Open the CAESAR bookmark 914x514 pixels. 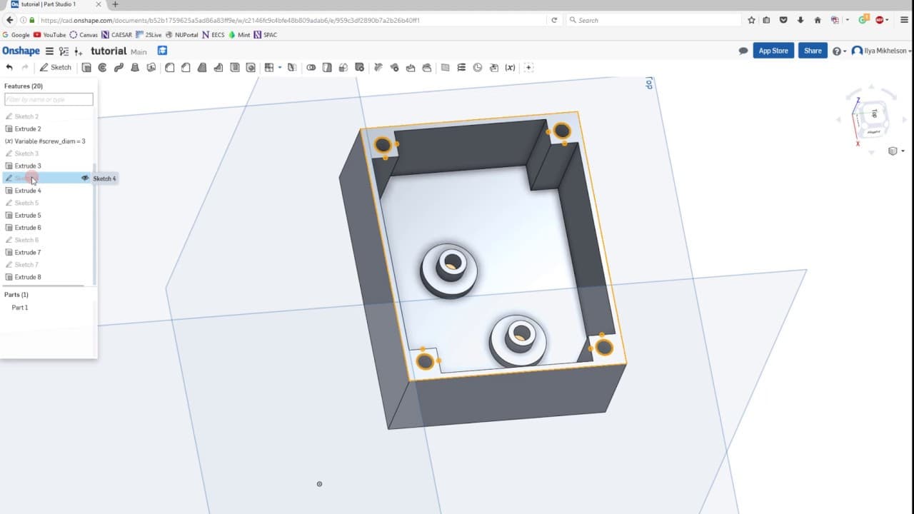coord(117,35)
